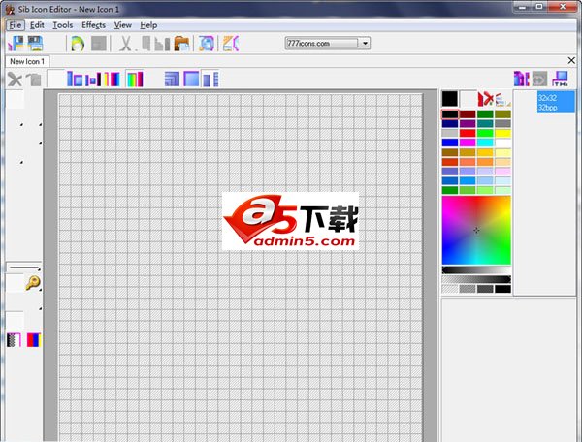Switch to the New Icon 1 tab
The width and height of the screenshot is (582, 442).
(28, 61)
